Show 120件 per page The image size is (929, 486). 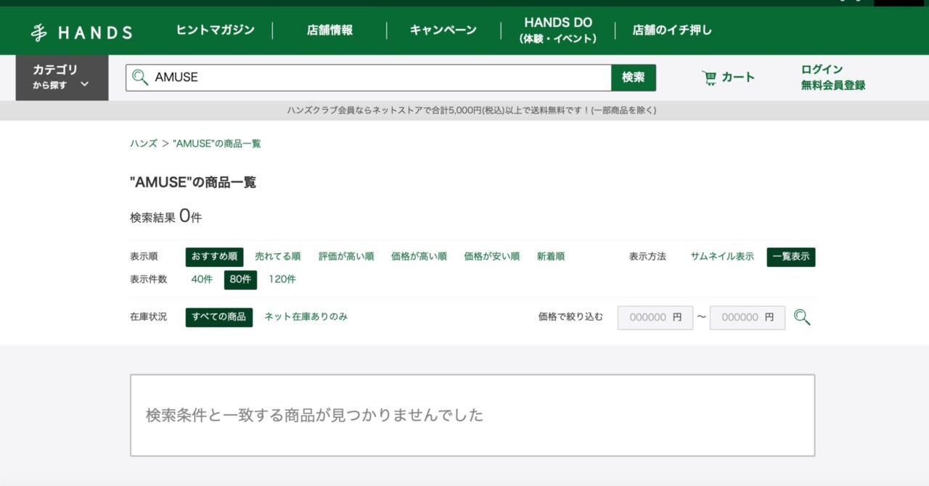click(x=282, y=279)
